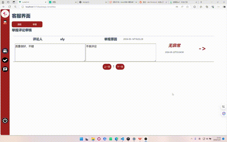Click the LuckyFish logo at sidebar top
Screen dimensions: 227x142
(x=5, y=14)
